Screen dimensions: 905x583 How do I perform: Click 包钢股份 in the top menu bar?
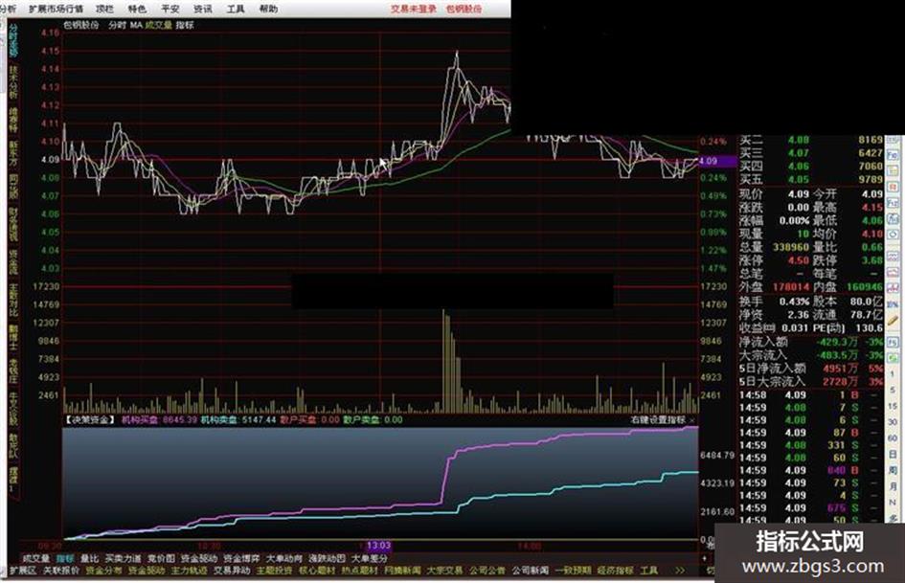464,9
